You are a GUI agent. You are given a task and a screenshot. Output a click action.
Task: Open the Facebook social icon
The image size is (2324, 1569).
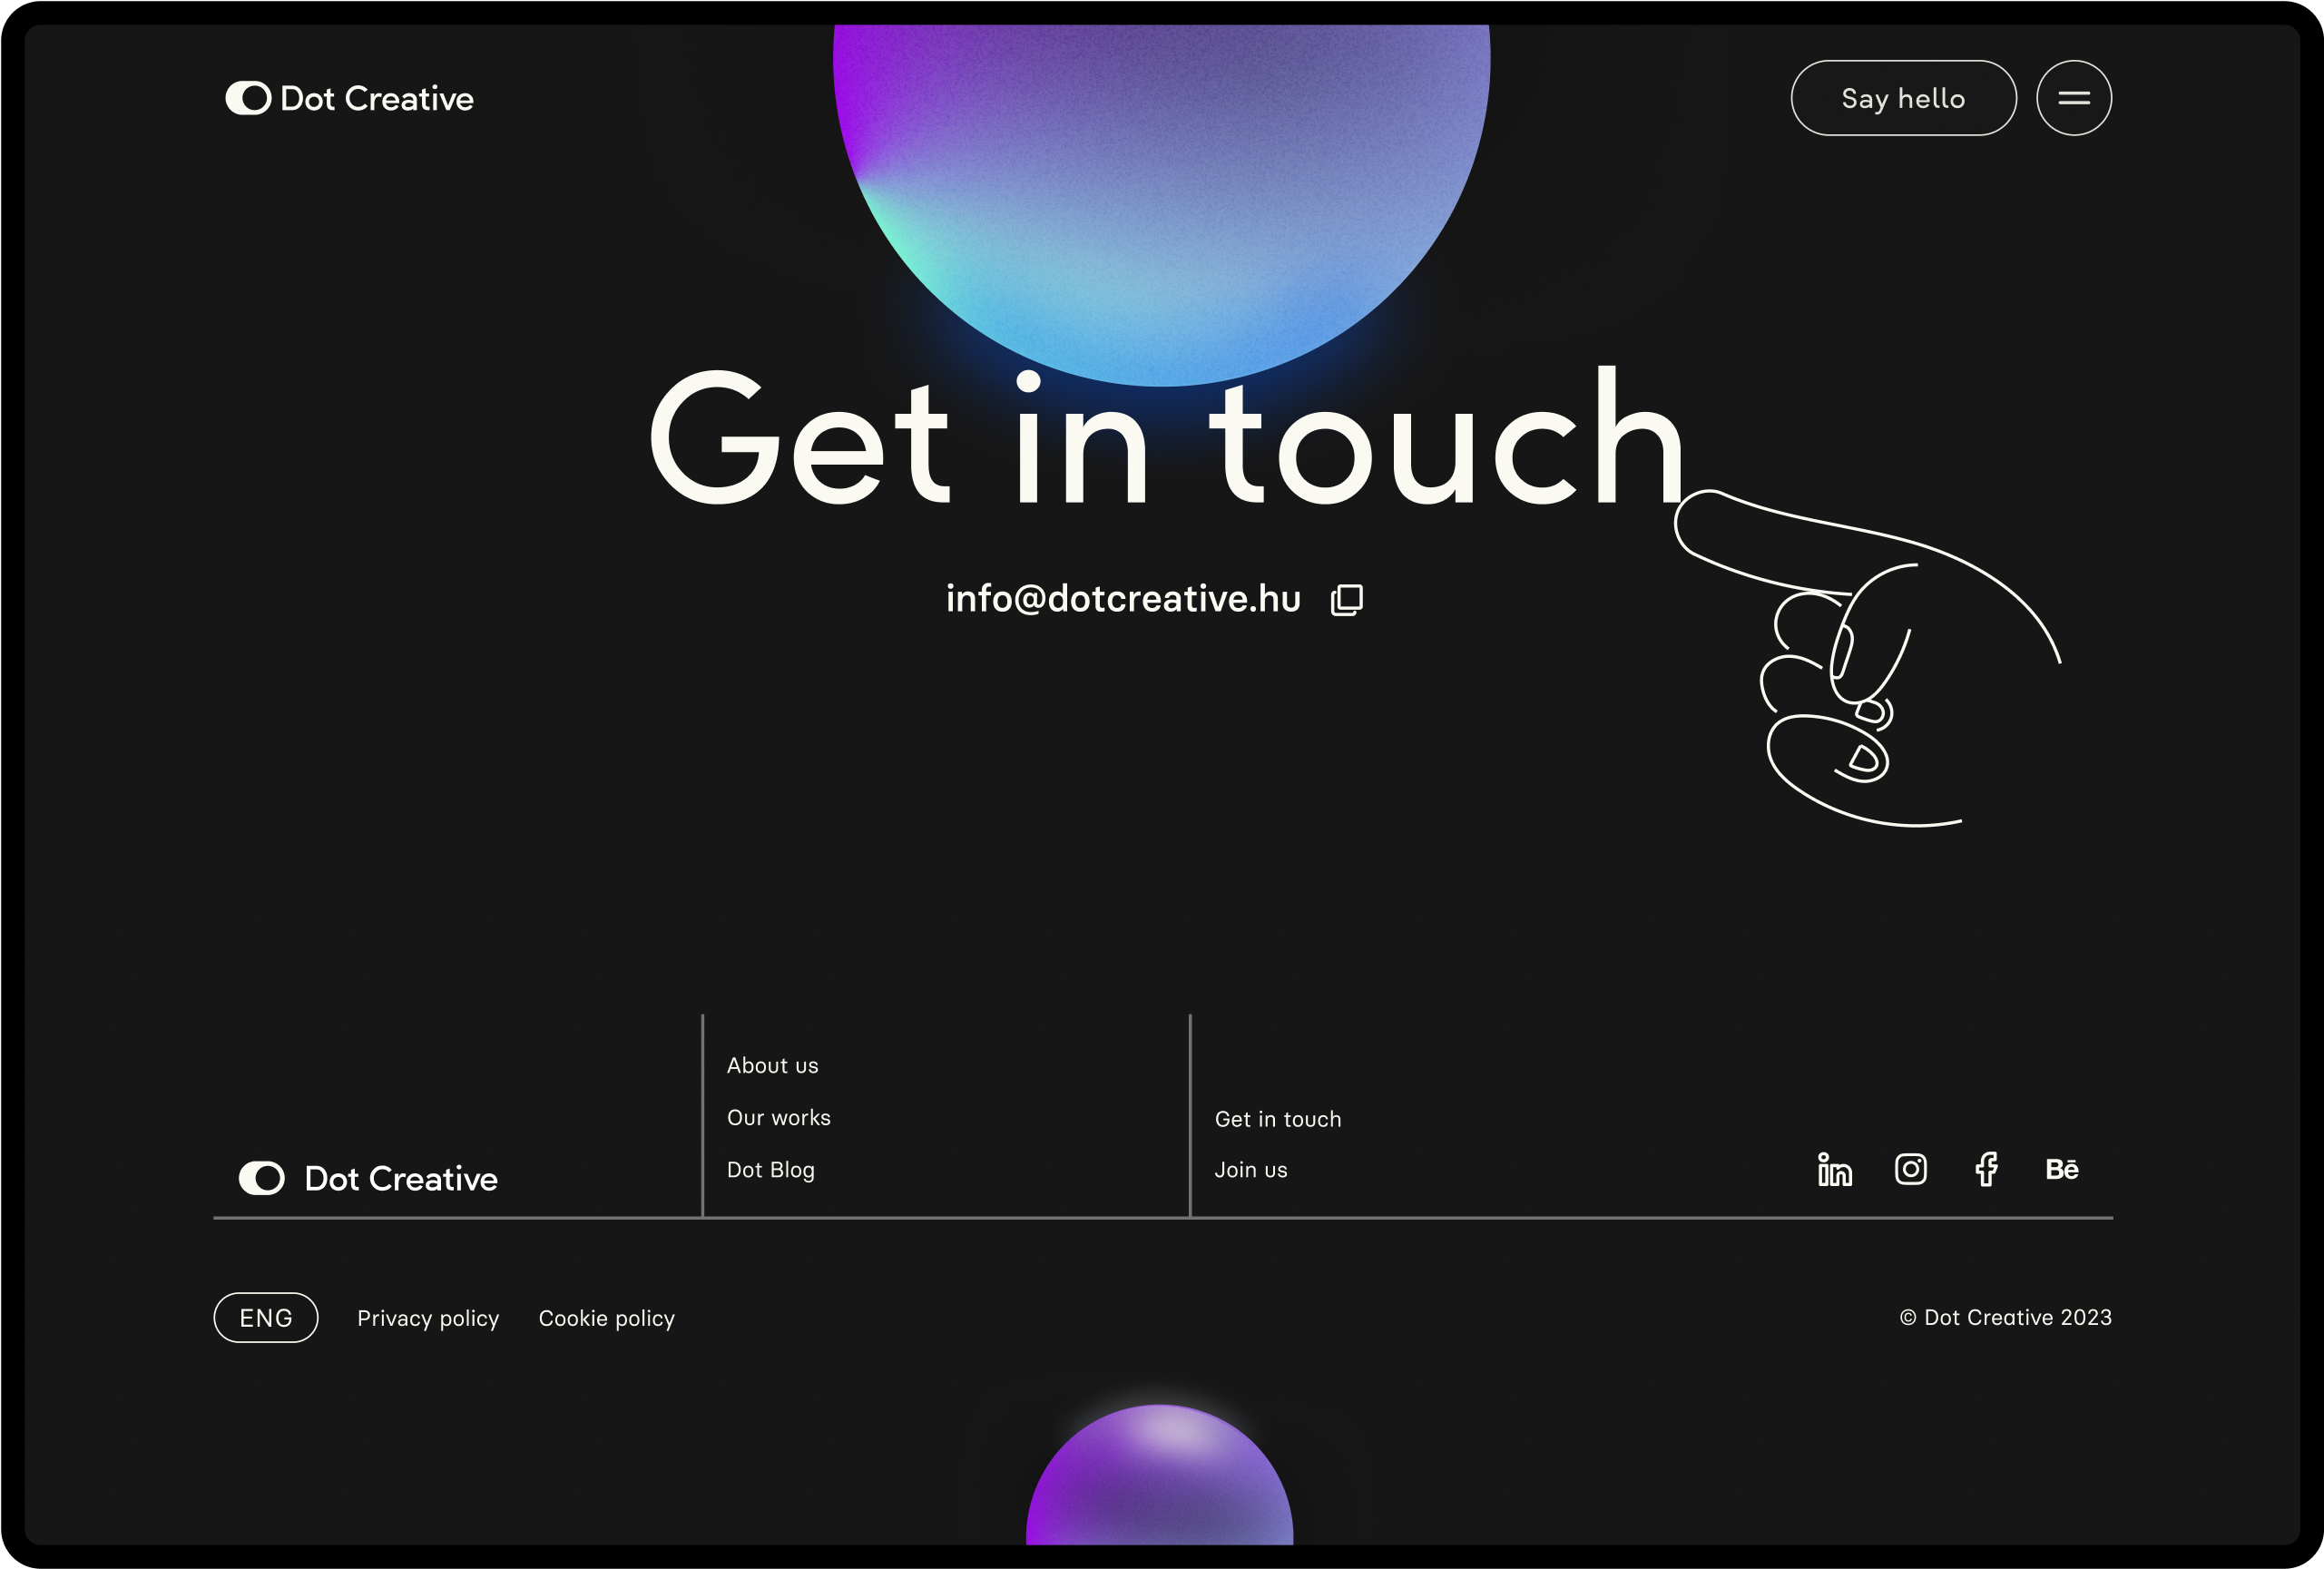coord(1986,1168)
